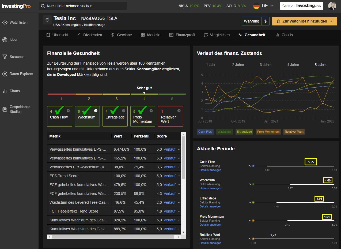Click the Relativer Wert ranking slider dot
Screen dimensions: 341x249
pyautogui.click(x=253, y=239)
